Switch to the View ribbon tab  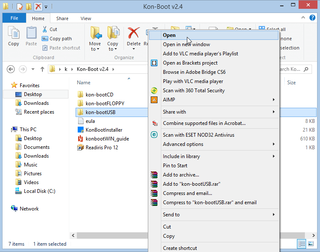[x=86, y=18]
